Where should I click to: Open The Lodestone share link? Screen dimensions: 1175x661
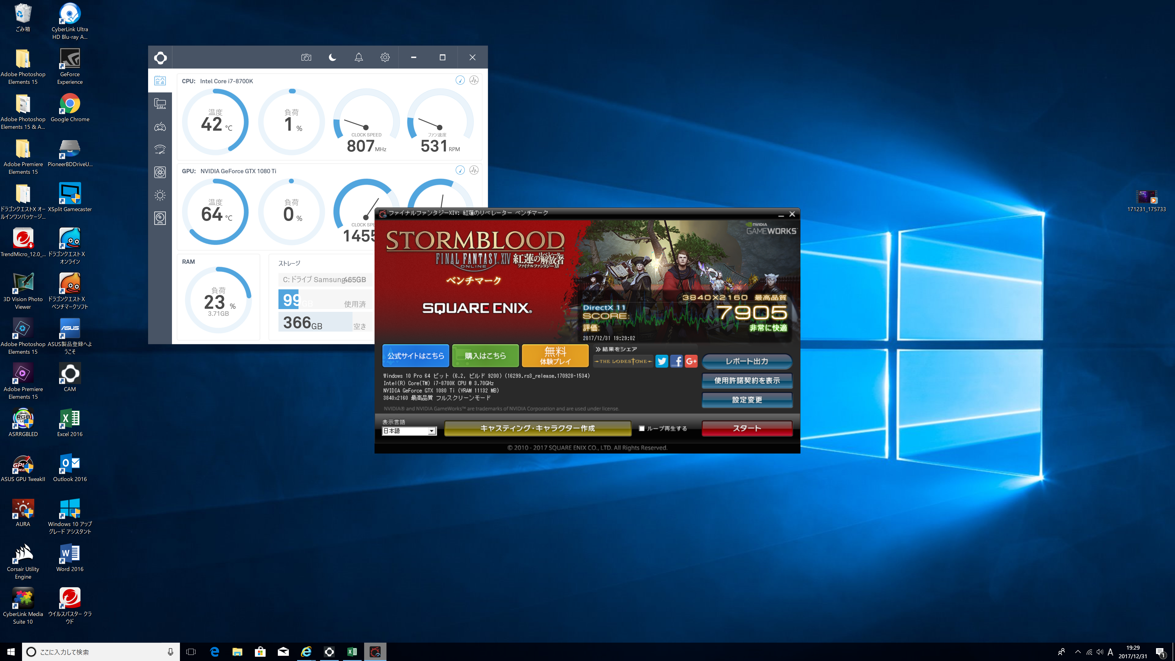point(623,361)
